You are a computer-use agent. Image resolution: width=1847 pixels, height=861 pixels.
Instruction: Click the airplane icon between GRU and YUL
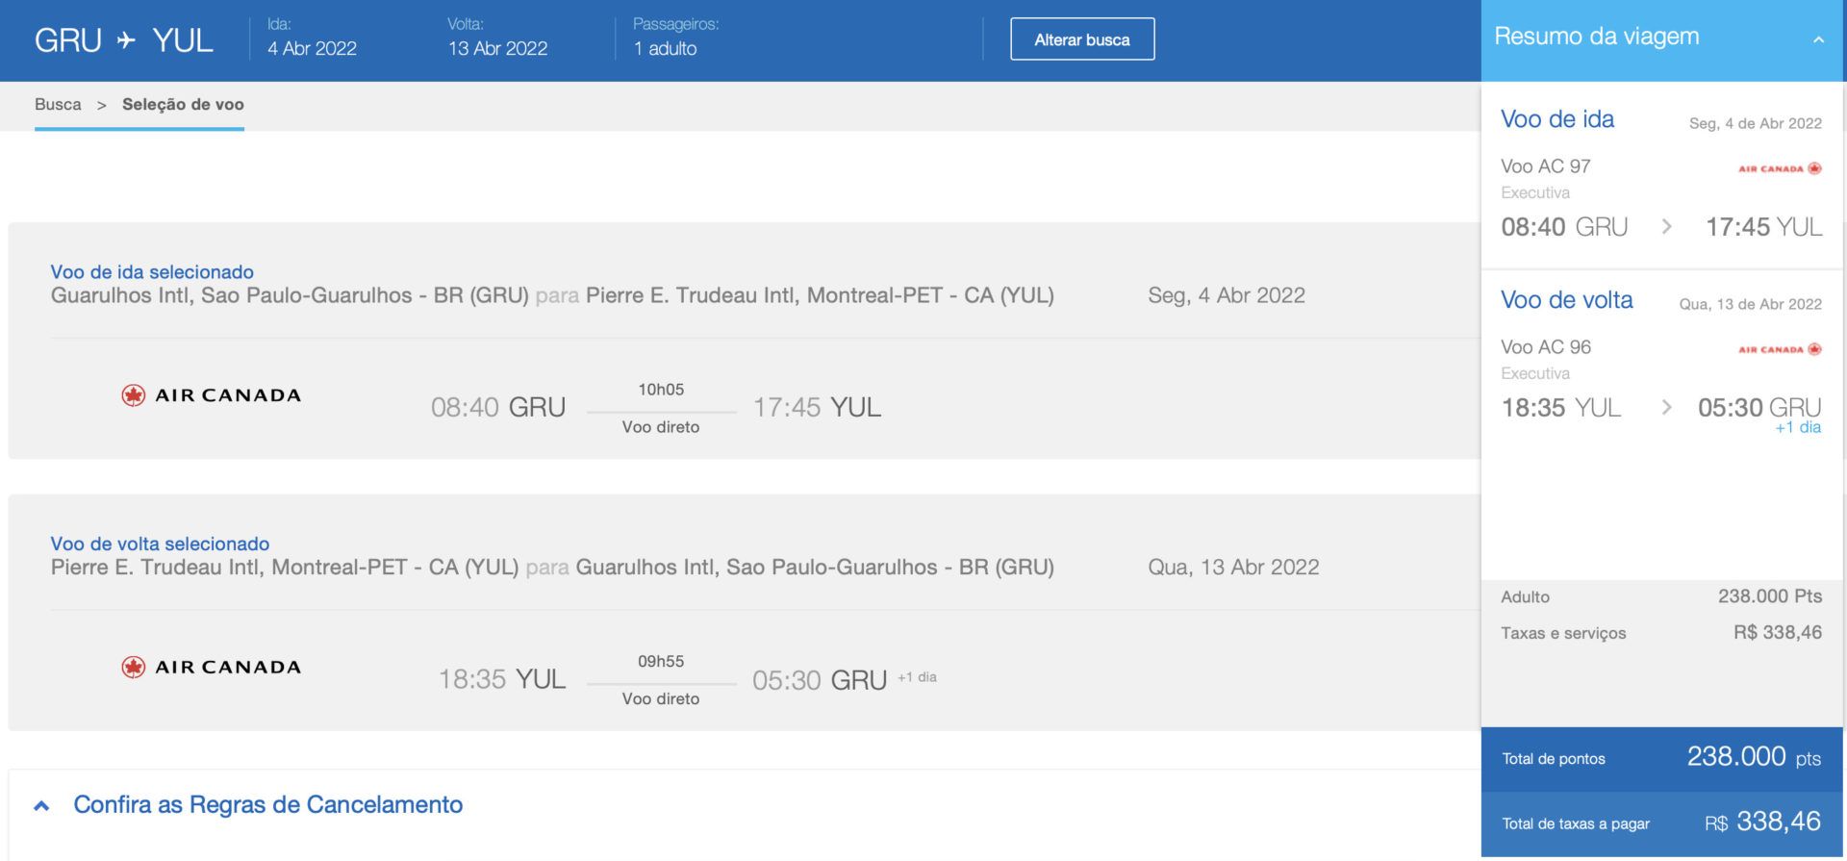pos(126,40)
